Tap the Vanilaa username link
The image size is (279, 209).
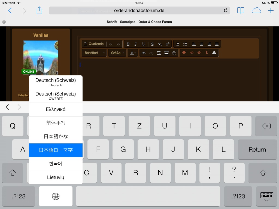[x=41, y=35]
